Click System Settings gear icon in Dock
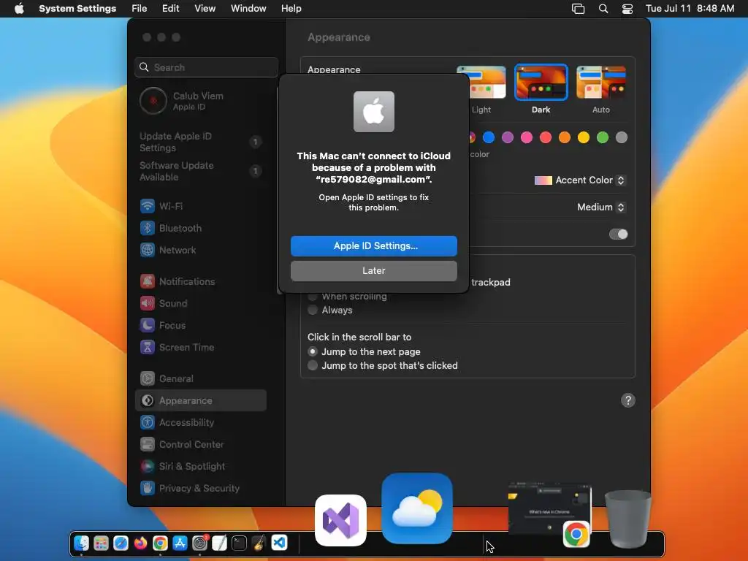This screenshot has height=561, width=748. [200, 543]
